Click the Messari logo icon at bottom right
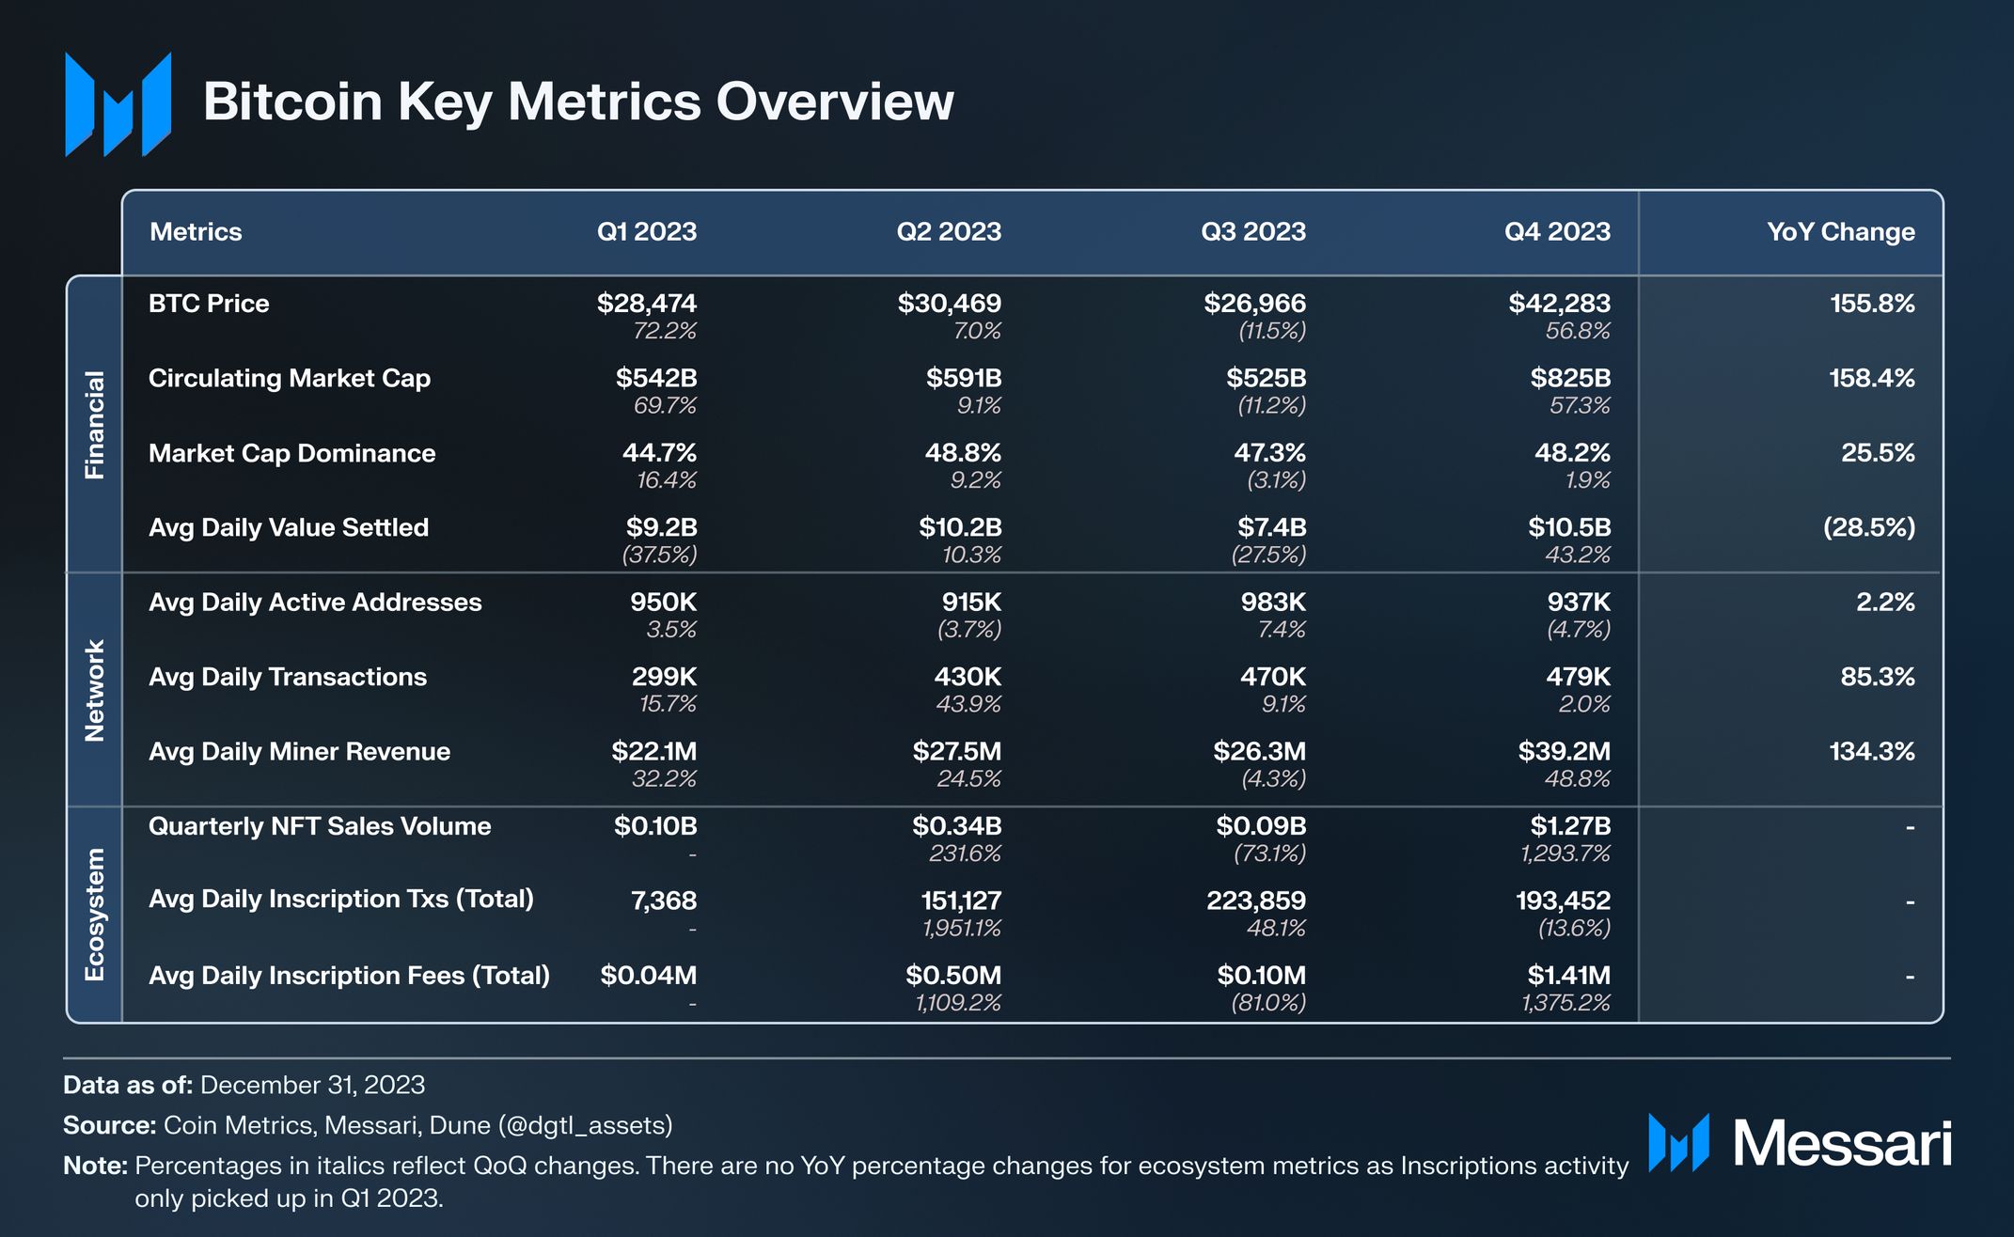The image size is (2014, 1237). point(1678,1143)
